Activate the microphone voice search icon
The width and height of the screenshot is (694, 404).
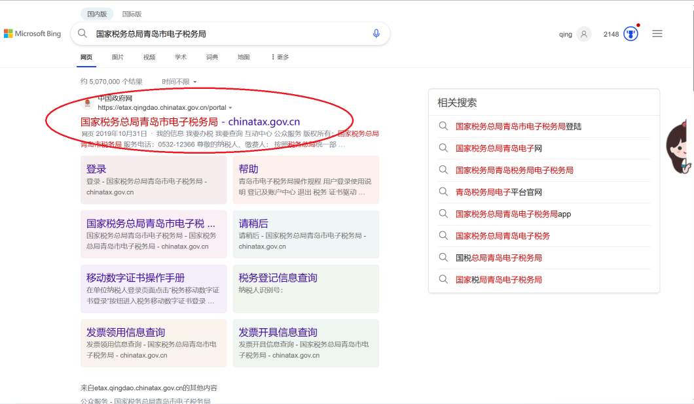pyautogui.click(x=376, y=33)
